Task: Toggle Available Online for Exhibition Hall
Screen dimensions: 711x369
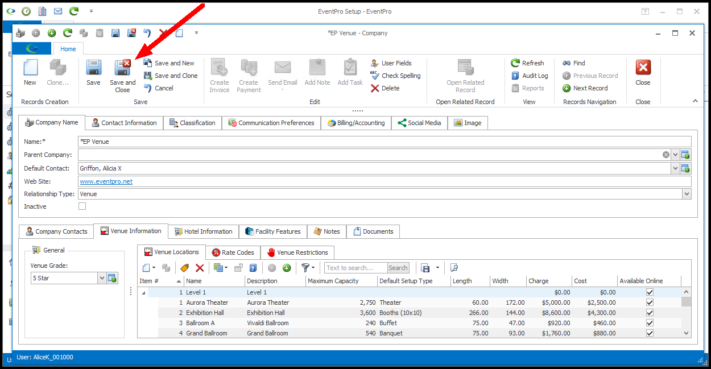Action: tap(650, 313)
